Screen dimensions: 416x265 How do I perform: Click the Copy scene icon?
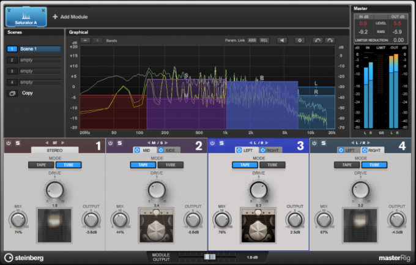12,93
